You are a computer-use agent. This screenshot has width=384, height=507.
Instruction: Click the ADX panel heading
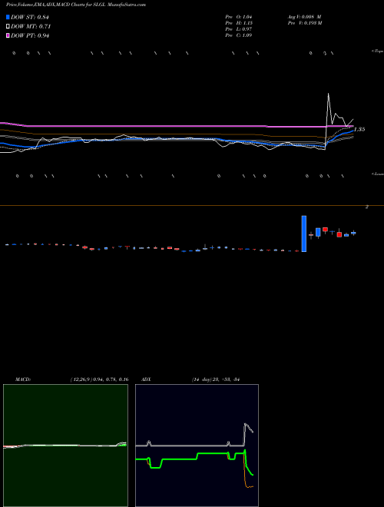coord(146,379)
